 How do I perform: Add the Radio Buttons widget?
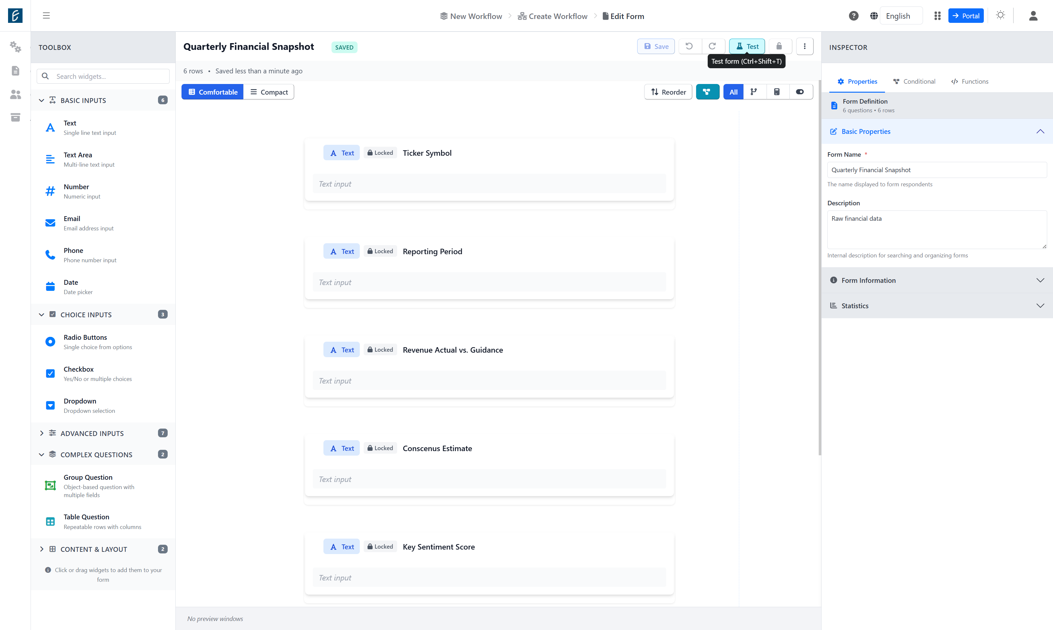(103, 342)
